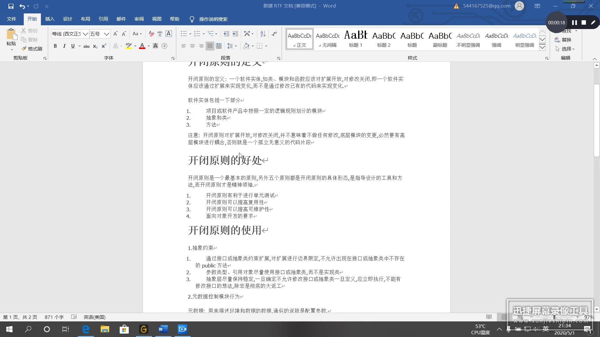The height and width of the screenshot is (337, 600).
Task: Clear all formatting with the eraser icon
Action: coord(151,34)
